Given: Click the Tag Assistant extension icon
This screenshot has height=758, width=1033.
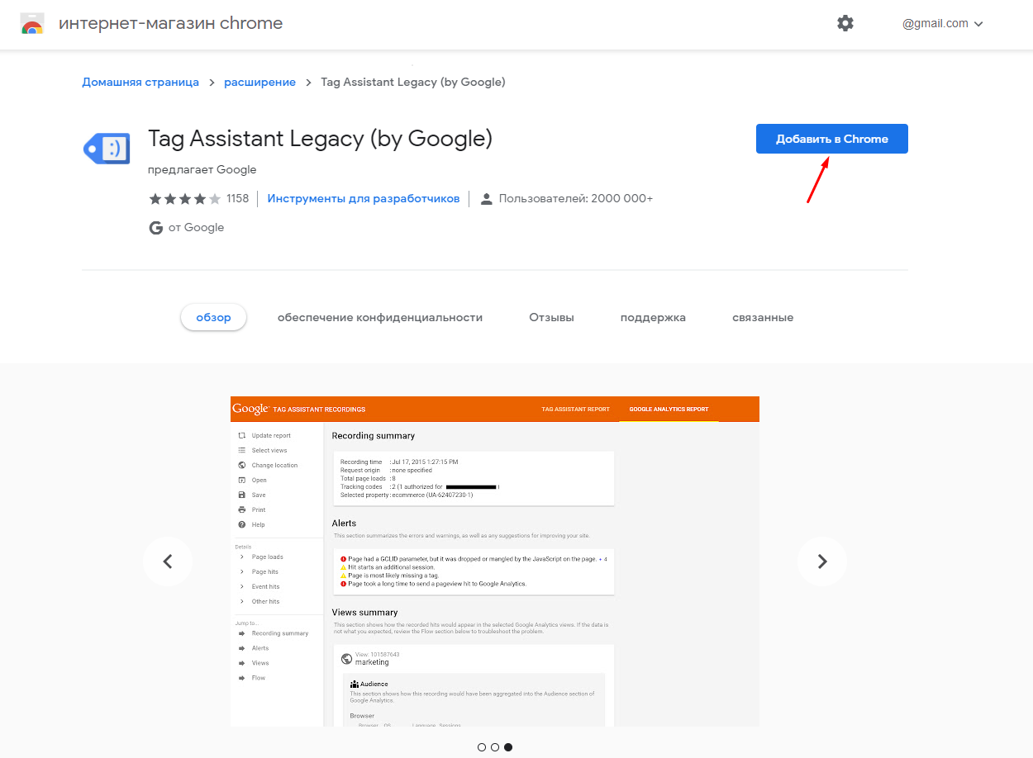Looking at the screenshot, I should pos(107,149).
